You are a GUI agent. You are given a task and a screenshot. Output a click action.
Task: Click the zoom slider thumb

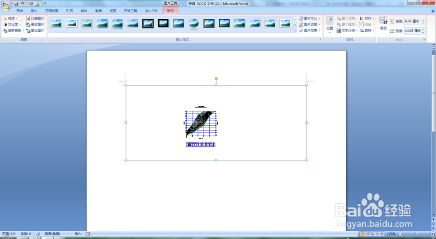[416, 234]
